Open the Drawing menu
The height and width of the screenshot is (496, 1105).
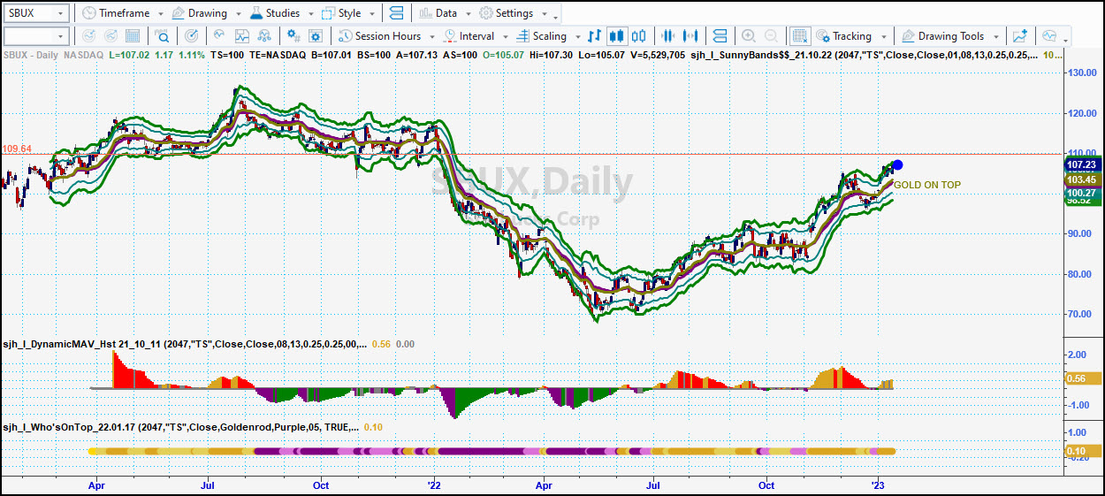(199, 13)
